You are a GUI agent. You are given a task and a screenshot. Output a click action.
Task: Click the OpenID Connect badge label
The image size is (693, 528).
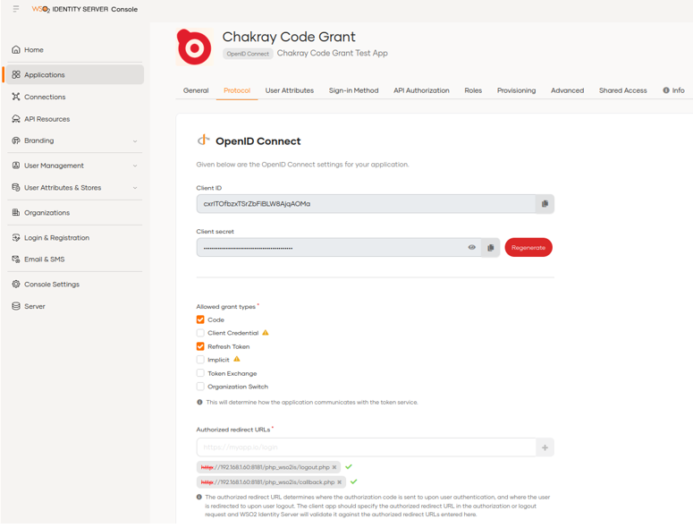248,54
